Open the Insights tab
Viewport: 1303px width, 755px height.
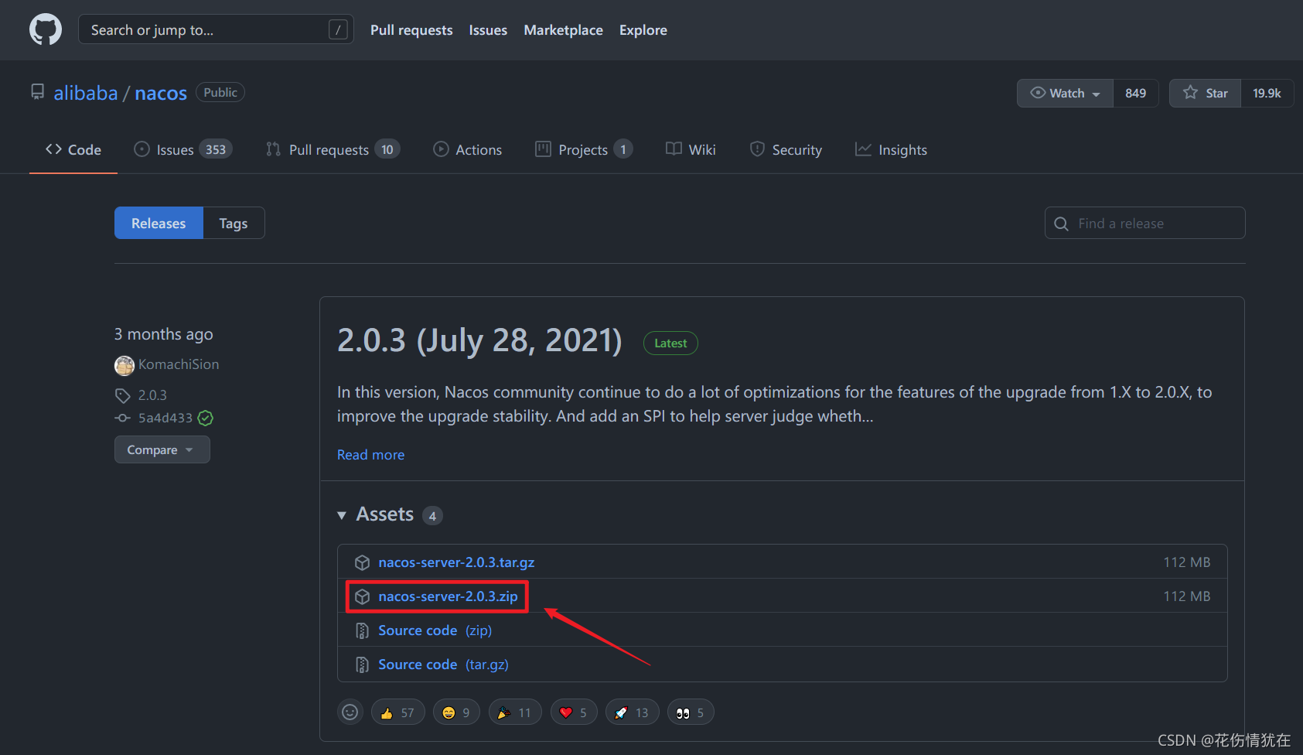pos(892,149)
